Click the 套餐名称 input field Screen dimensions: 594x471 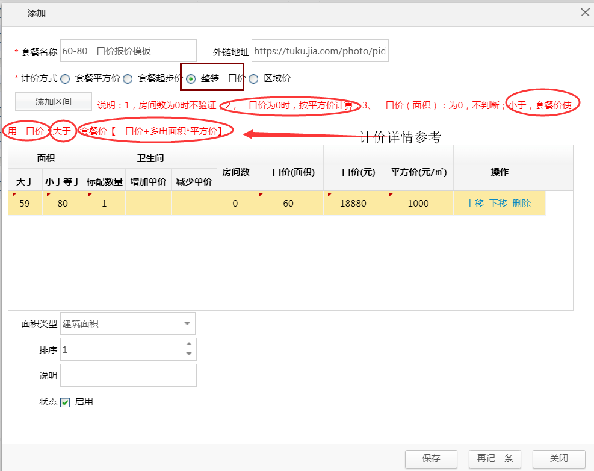(x=128, y=51)
